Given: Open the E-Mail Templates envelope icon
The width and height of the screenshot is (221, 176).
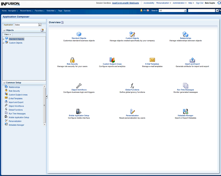Looking at the screenshot, I should click(152, 60).
